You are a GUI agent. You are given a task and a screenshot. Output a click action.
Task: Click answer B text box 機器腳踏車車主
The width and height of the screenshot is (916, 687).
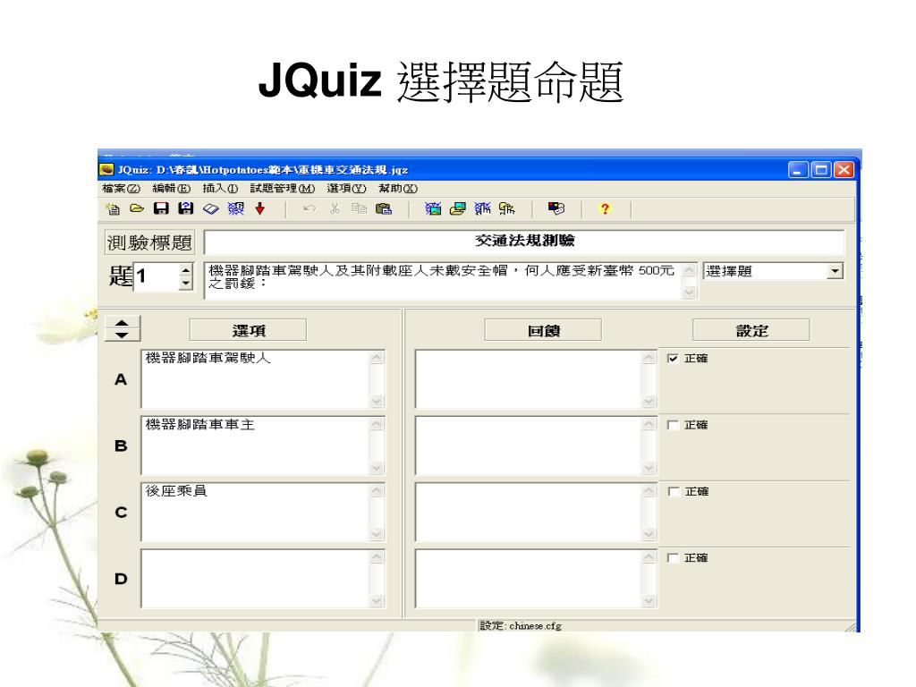pos(256,445)
